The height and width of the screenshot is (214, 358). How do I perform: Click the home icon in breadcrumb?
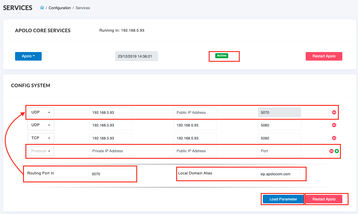click(x=42, y=8)
